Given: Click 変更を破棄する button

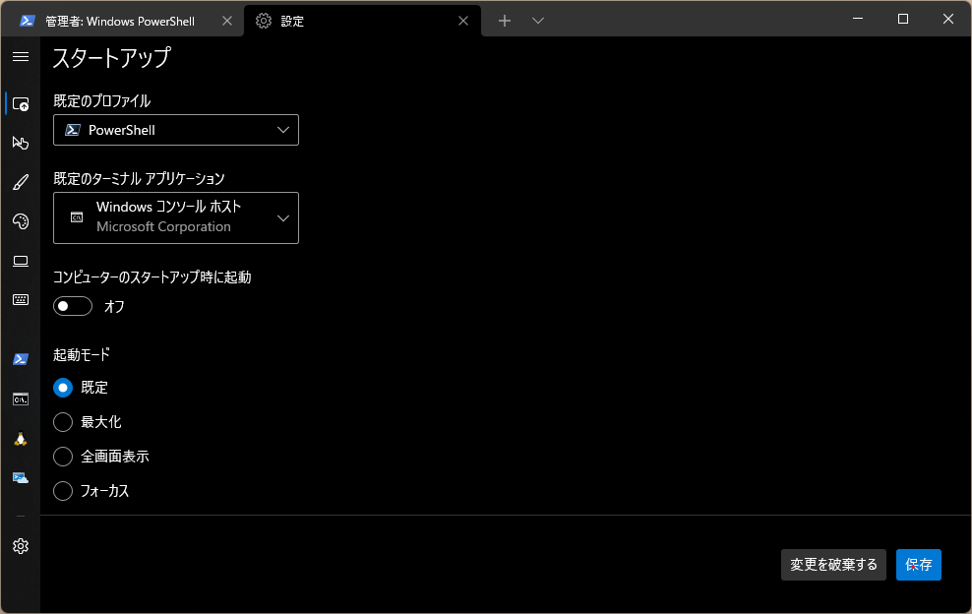Looking at the screenshot, I should pos(833,565).
